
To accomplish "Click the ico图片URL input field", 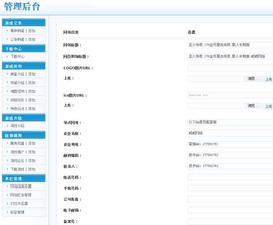I will (230, 95).
